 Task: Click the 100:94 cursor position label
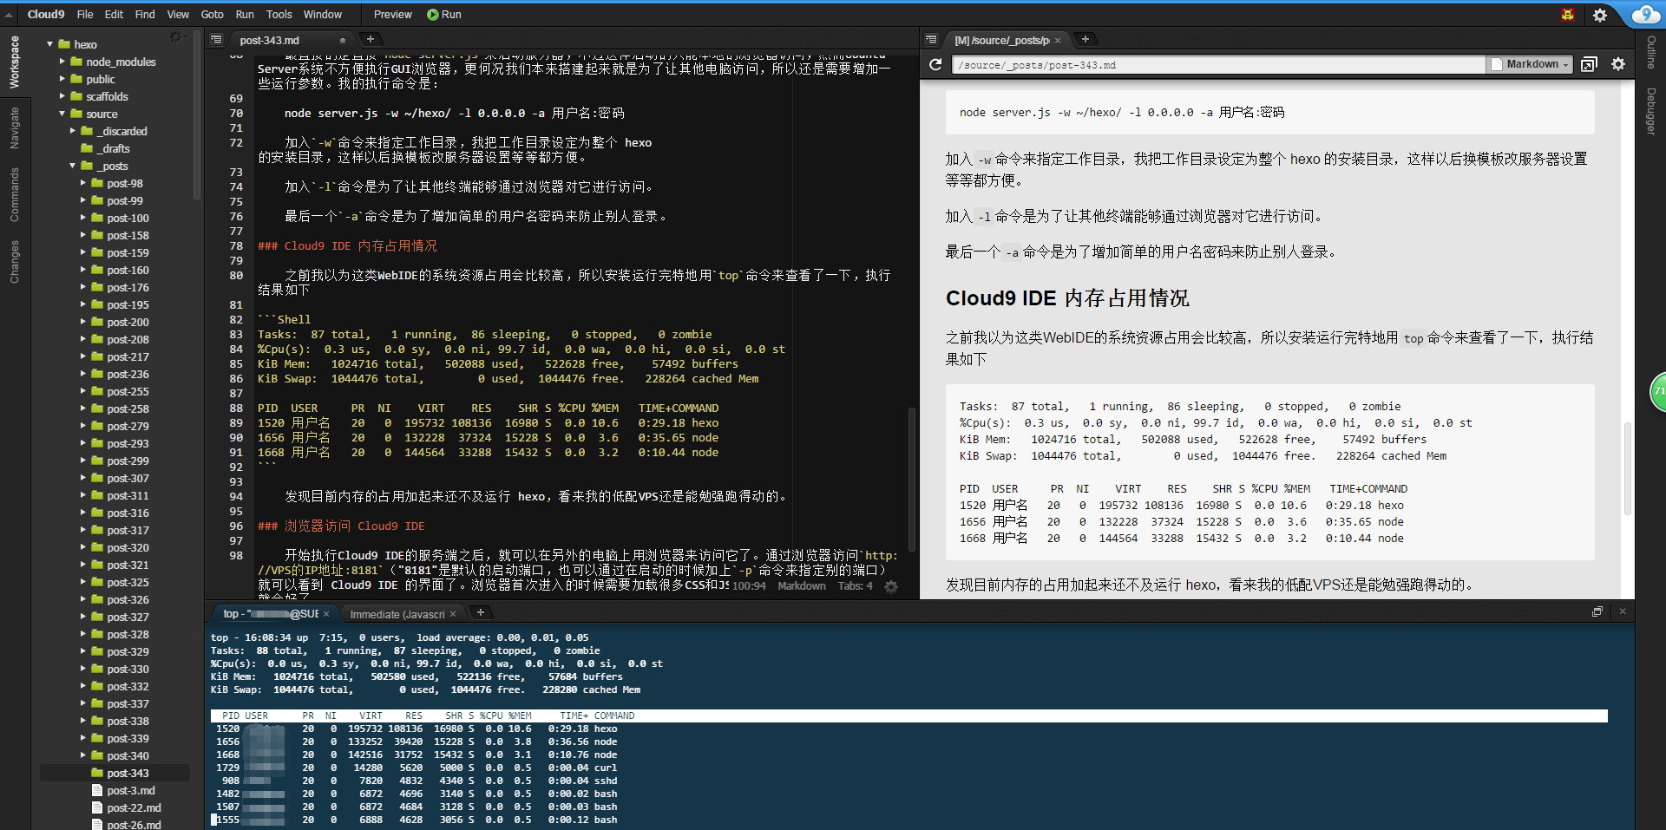pos(749,586)
